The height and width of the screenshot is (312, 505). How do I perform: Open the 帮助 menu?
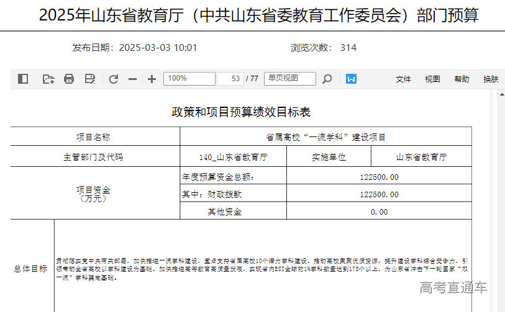coord(462,79)
